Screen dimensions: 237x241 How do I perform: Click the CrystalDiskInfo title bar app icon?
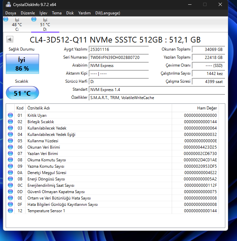pyautogui.click(x=8, y=4)
